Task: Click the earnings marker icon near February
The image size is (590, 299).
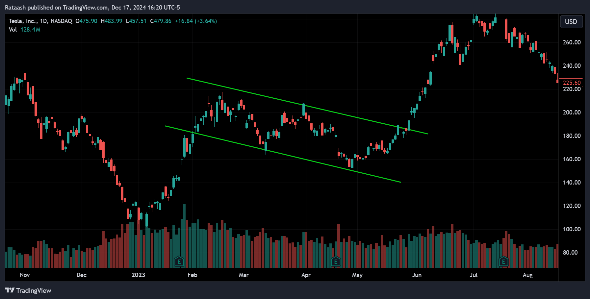Action: (179, 262)
